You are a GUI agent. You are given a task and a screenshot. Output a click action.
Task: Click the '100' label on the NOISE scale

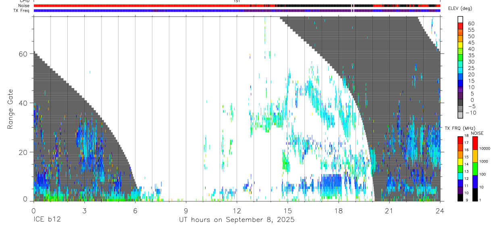pos(483,175)
